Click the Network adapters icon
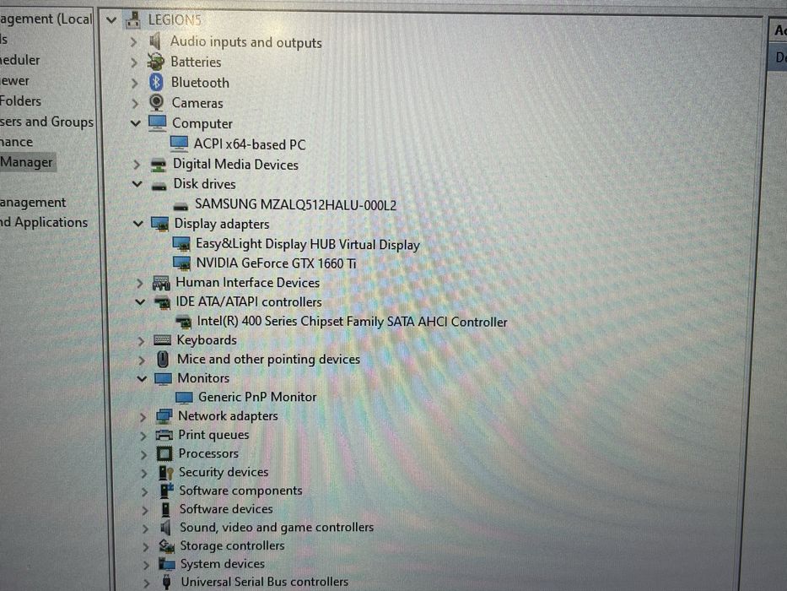Screen dimensions: 787x591 click(x=164, y=416)
